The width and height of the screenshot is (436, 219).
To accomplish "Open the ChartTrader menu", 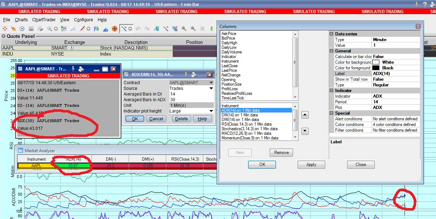I will (44, 20).
